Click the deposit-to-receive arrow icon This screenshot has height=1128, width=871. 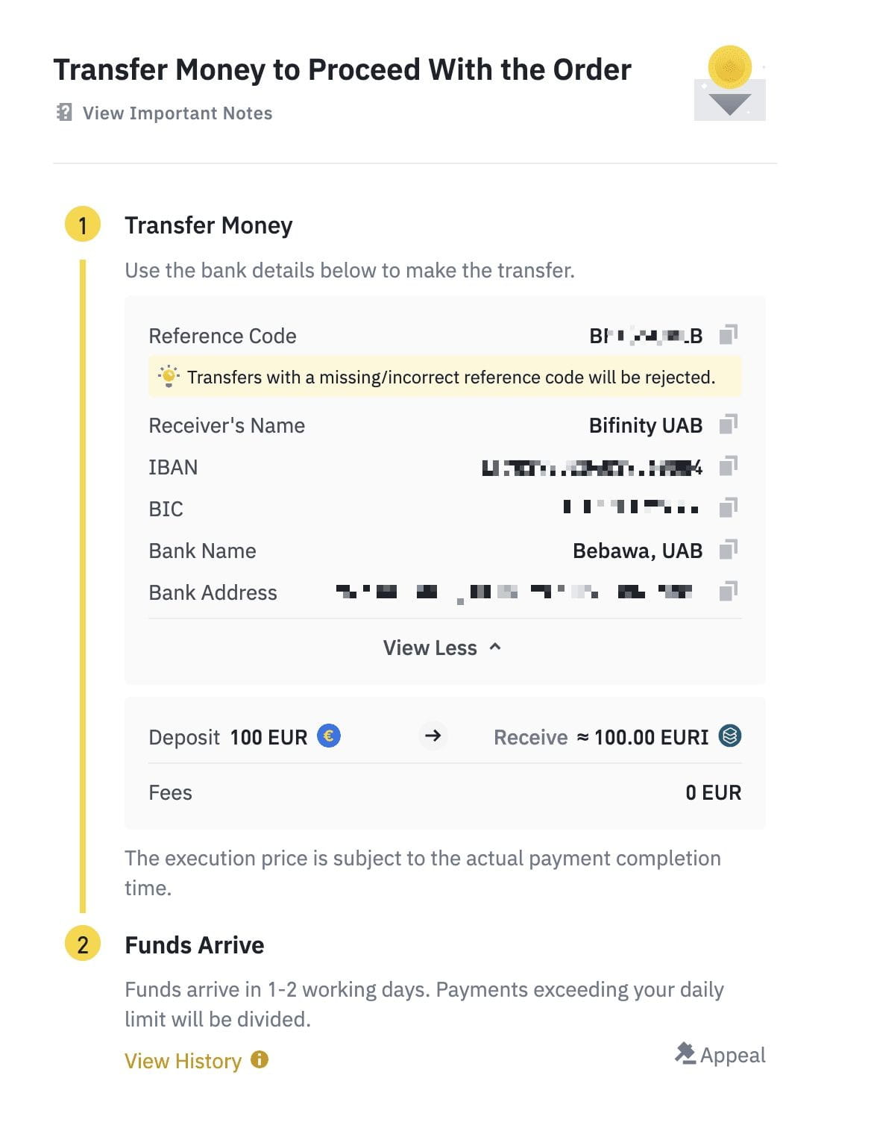433,736
